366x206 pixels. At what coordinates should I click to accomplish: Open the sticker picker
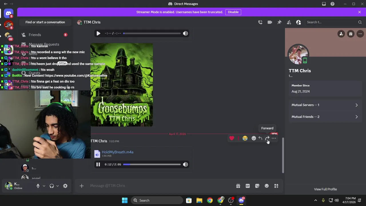click(257, 186)
